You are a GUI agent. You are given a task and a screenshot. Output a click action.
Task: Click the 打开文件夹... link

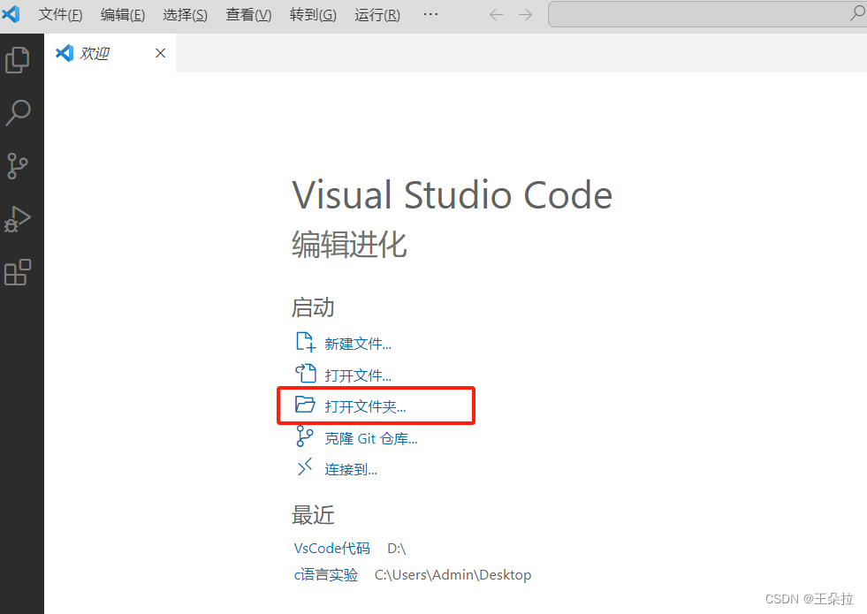[365, 406]
